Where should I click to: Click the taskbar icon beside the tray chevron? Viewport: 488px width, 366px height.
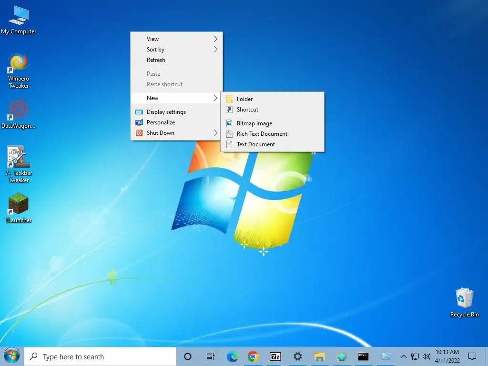tap(386, 356)
